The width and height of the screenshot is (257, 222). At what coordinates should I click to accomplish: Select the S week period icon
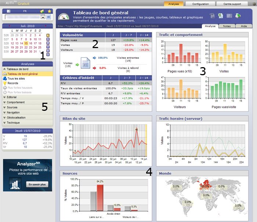click(48, 39)
